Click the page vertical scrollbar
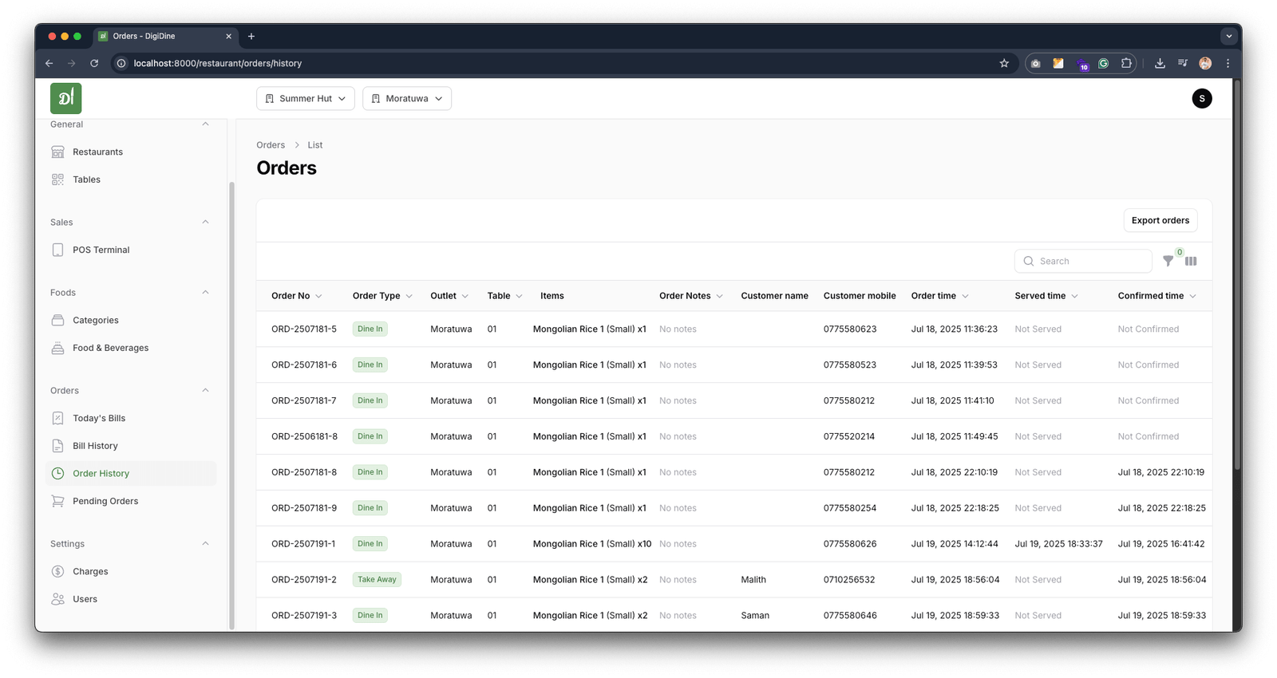The image size is (1277, 678). tap(1237, 275)
